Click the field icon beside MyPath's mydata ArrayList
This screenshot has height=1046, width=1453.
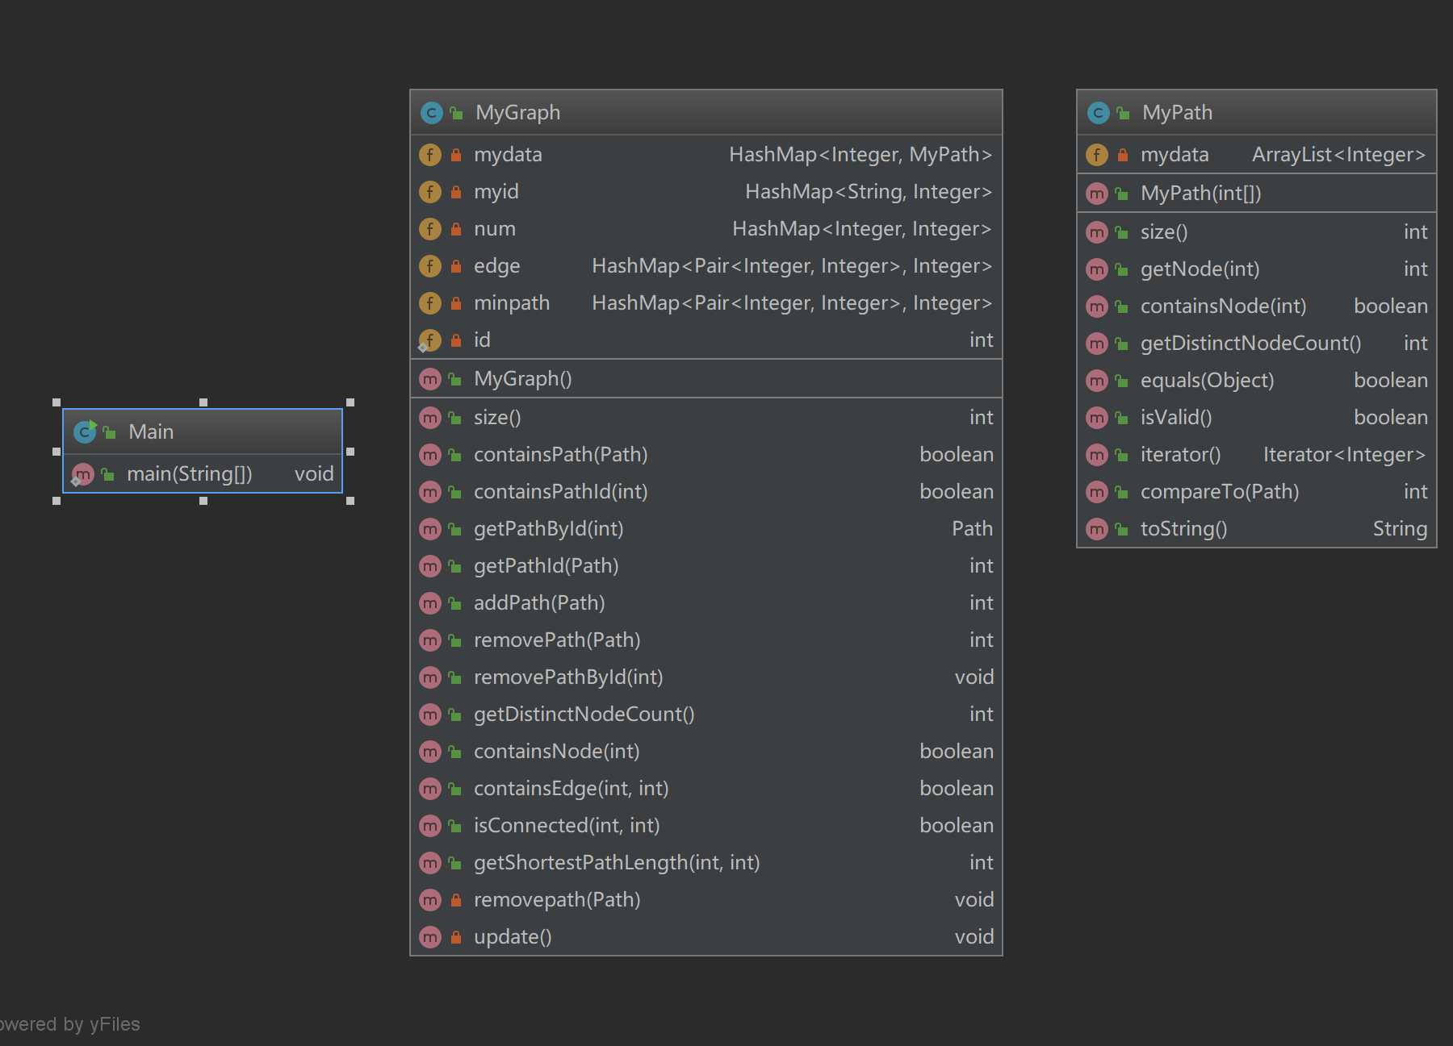pyautogui.click(x=1097, y=155)
